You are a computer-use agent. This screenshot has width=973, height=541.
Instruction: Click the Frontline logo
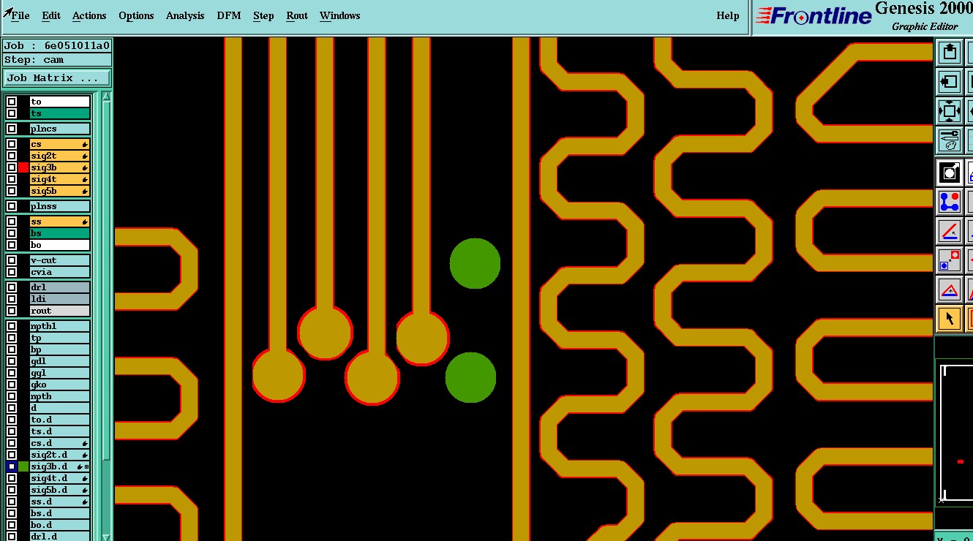814,15
